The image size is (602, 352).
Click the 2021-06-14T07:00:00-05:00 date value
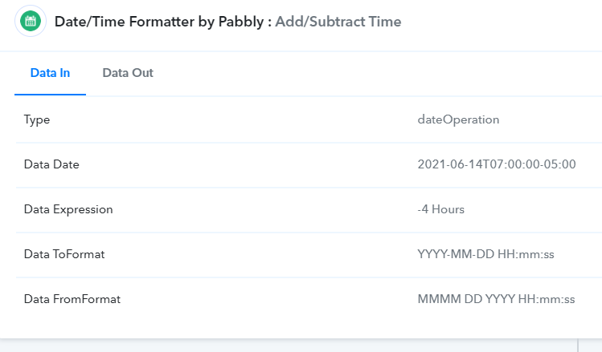click(x=497, y=164)
